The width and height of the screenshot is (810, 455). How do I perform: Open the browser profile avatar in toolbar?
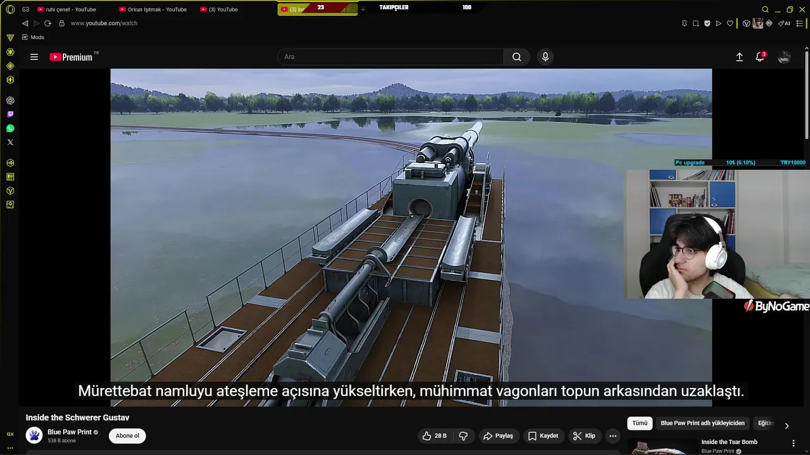757,23
